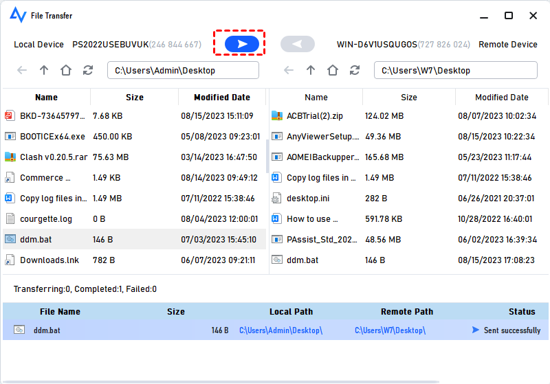
Task: Click the local path input field
Action: click(183, 70)
